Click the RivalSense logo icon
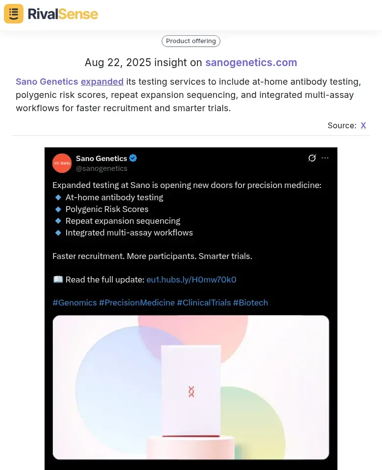 point(13,14)
